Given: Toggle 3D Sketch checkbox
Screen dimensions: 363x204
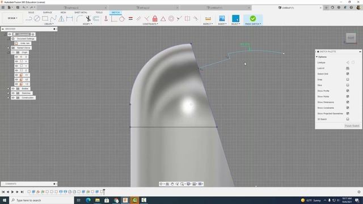Looking at the screenshot, I should click(348, 119).
